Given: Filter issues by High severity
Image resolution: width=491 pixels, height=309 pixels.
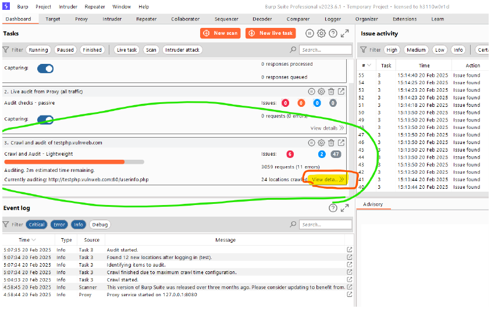Looking at the screenshot, I should pos(392,50).
